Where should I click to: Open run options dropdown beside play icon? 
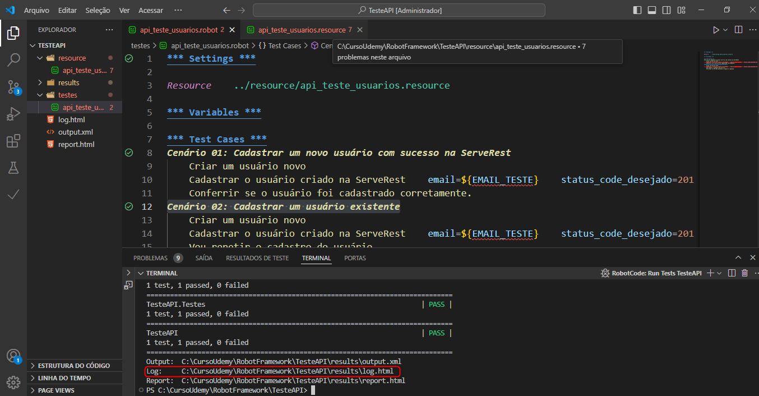tap(725, 30)
